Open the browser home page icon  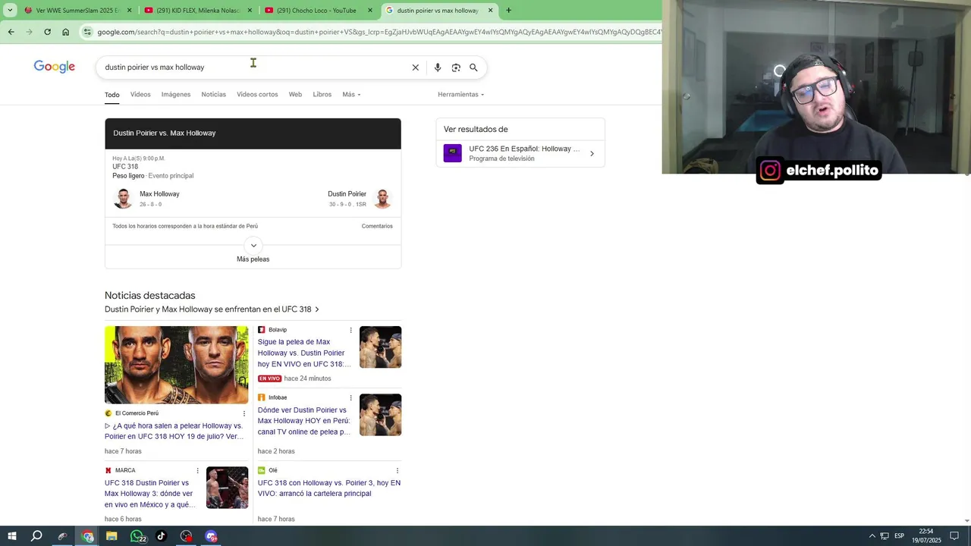[66, 32]
